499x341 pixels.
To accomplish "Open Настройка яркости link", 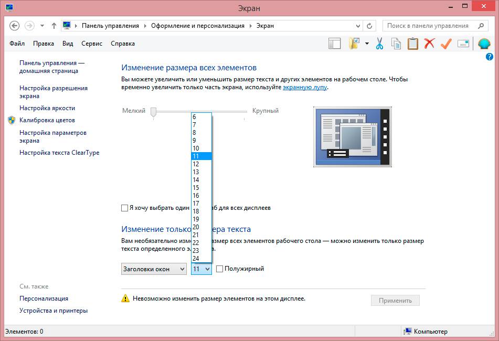I will 47,108.
